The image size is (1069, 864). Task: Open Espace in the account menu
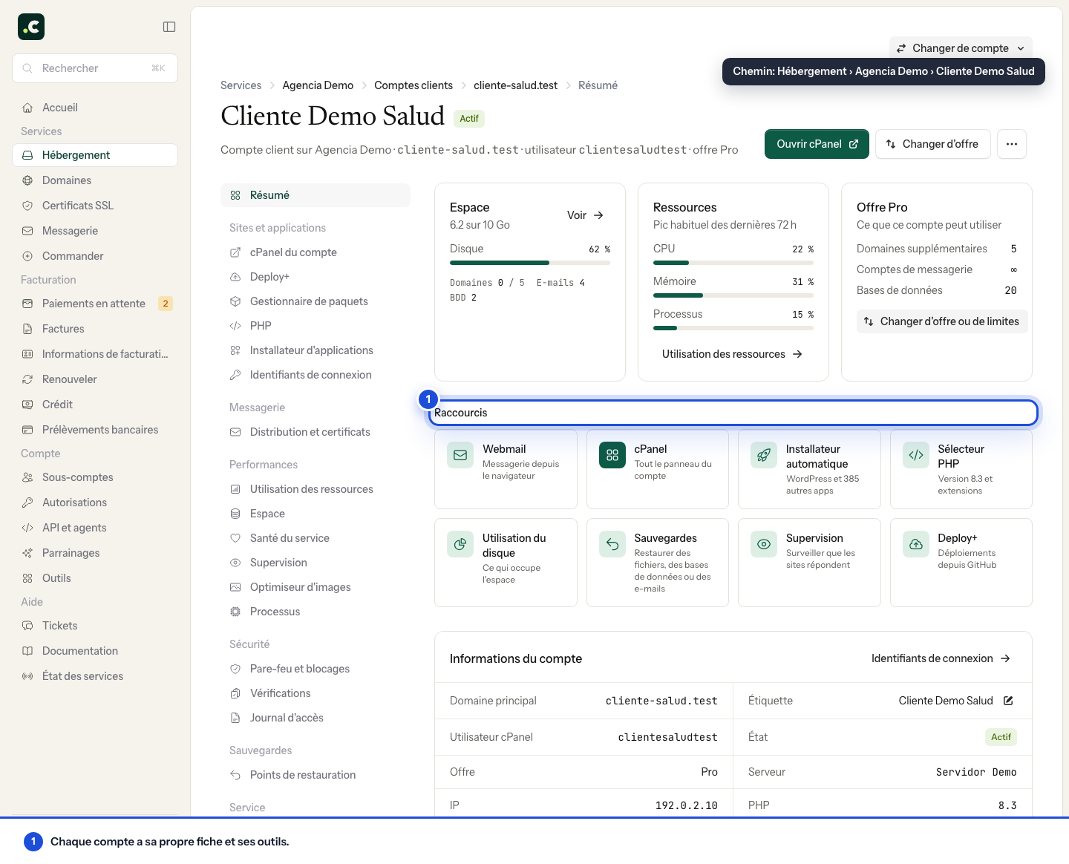tap(316, 514)
